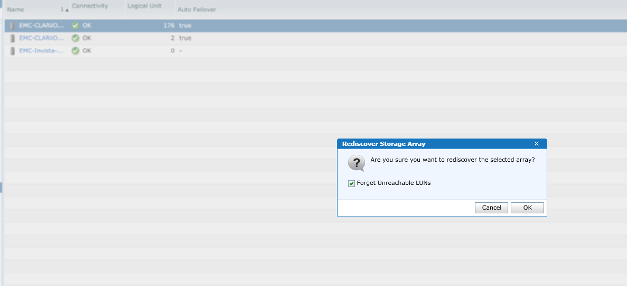Screen dimensions: 627x286
Task: Open the EMC-CLARiiO link with 2 logical units
Action: coord(42,38)
